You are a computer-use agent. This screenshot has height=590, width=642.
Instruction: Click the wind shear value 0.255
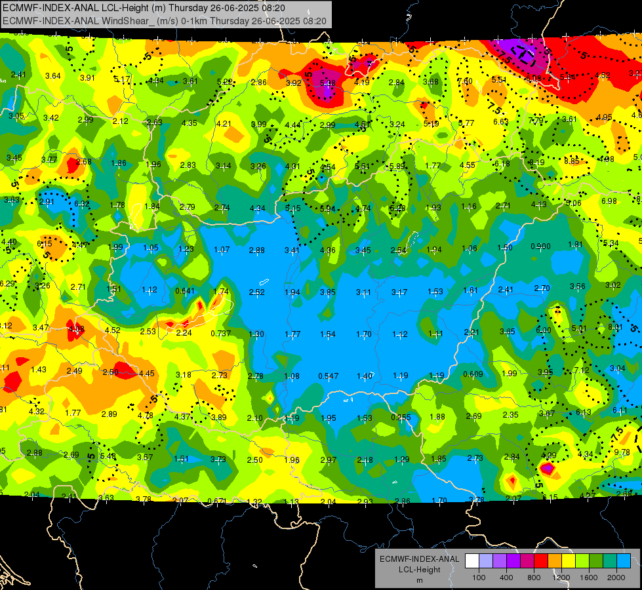click(401, 417)
